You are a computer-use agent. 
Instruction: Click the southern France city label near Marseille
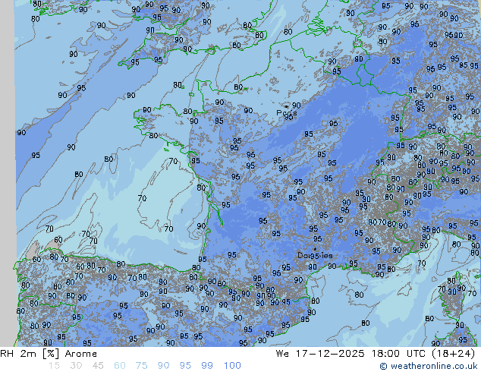[x=315, y=255]
